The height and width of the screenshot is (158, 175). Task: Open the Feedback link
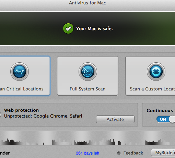point(133,153)
